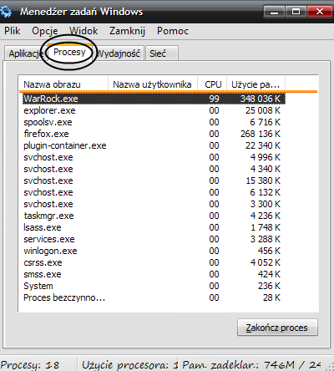Viewport: 334px width, 371px height.
Task: Open the Pomoc menu
Action: [173, 31]
